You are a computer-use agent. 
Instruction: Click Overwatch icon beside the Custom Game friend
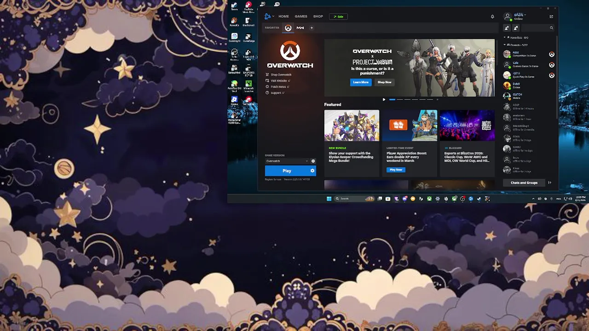pos(551,65)
